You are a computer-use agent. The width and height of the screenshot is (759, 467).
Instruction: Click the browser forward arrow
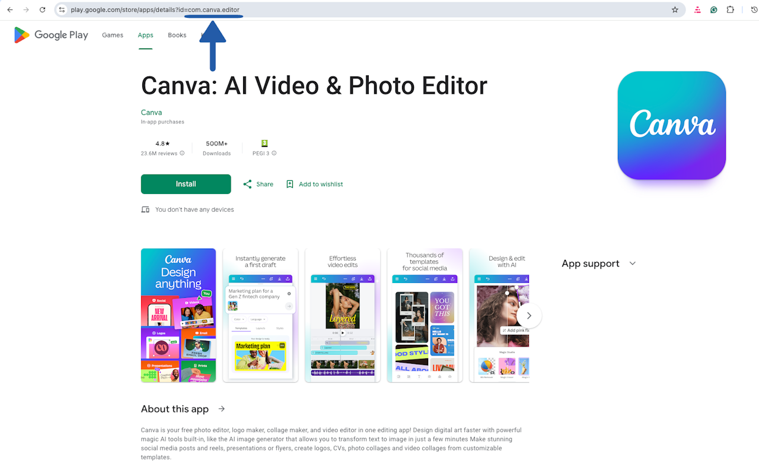tap(26, 9)
